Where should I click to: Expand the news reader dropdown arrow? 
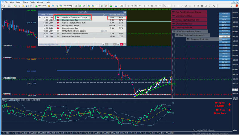point(121,12)
